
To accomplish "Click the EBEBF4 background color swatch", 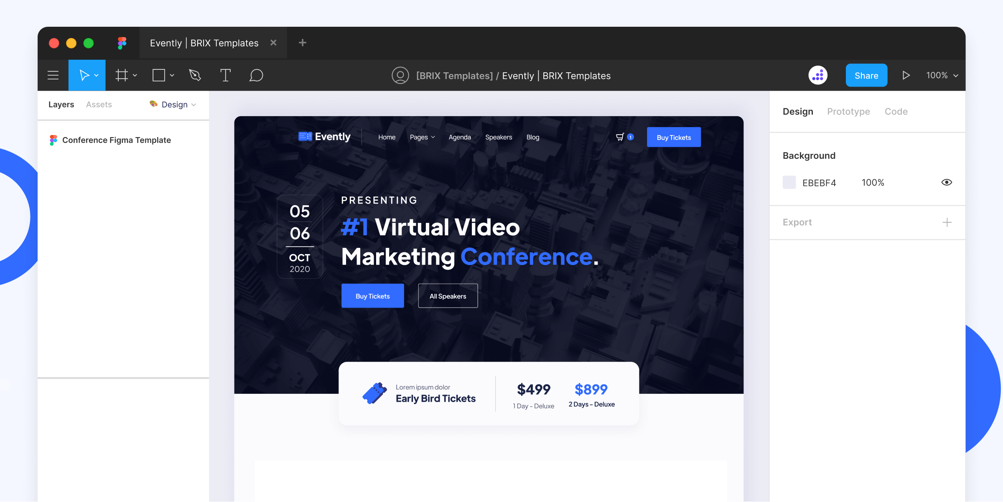I will (789, 182).
